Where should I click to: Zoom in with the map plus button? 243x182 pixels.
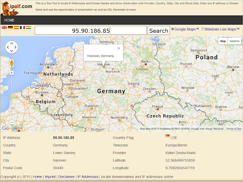12,73
